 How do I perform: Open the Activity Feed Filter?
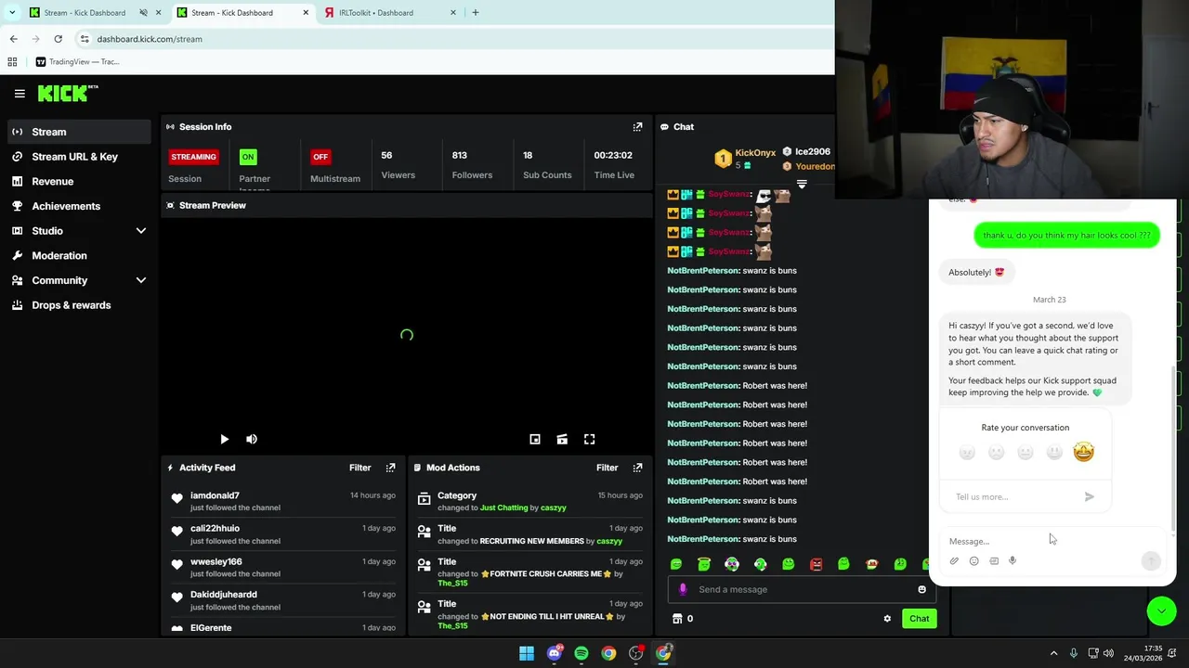tap(359, 468)
